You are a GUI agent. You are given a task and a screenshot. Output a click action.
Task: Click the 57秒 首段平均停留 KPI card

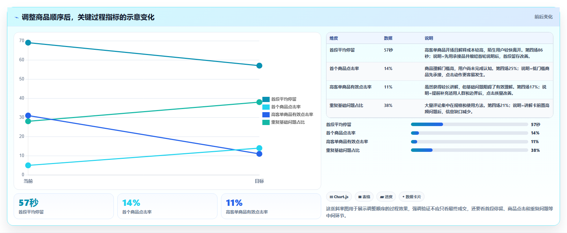tap(64, 206)
